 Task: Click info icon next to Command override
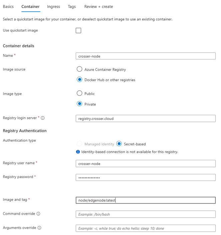point(38,214)
